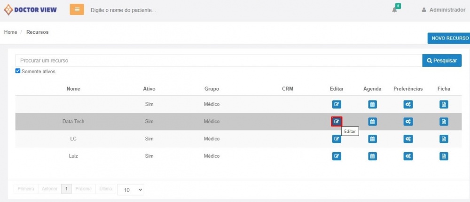The height and width of the screenshot is (202, 470).
Task: Open preferences for Luiz resource
Action: coord(408,156)
